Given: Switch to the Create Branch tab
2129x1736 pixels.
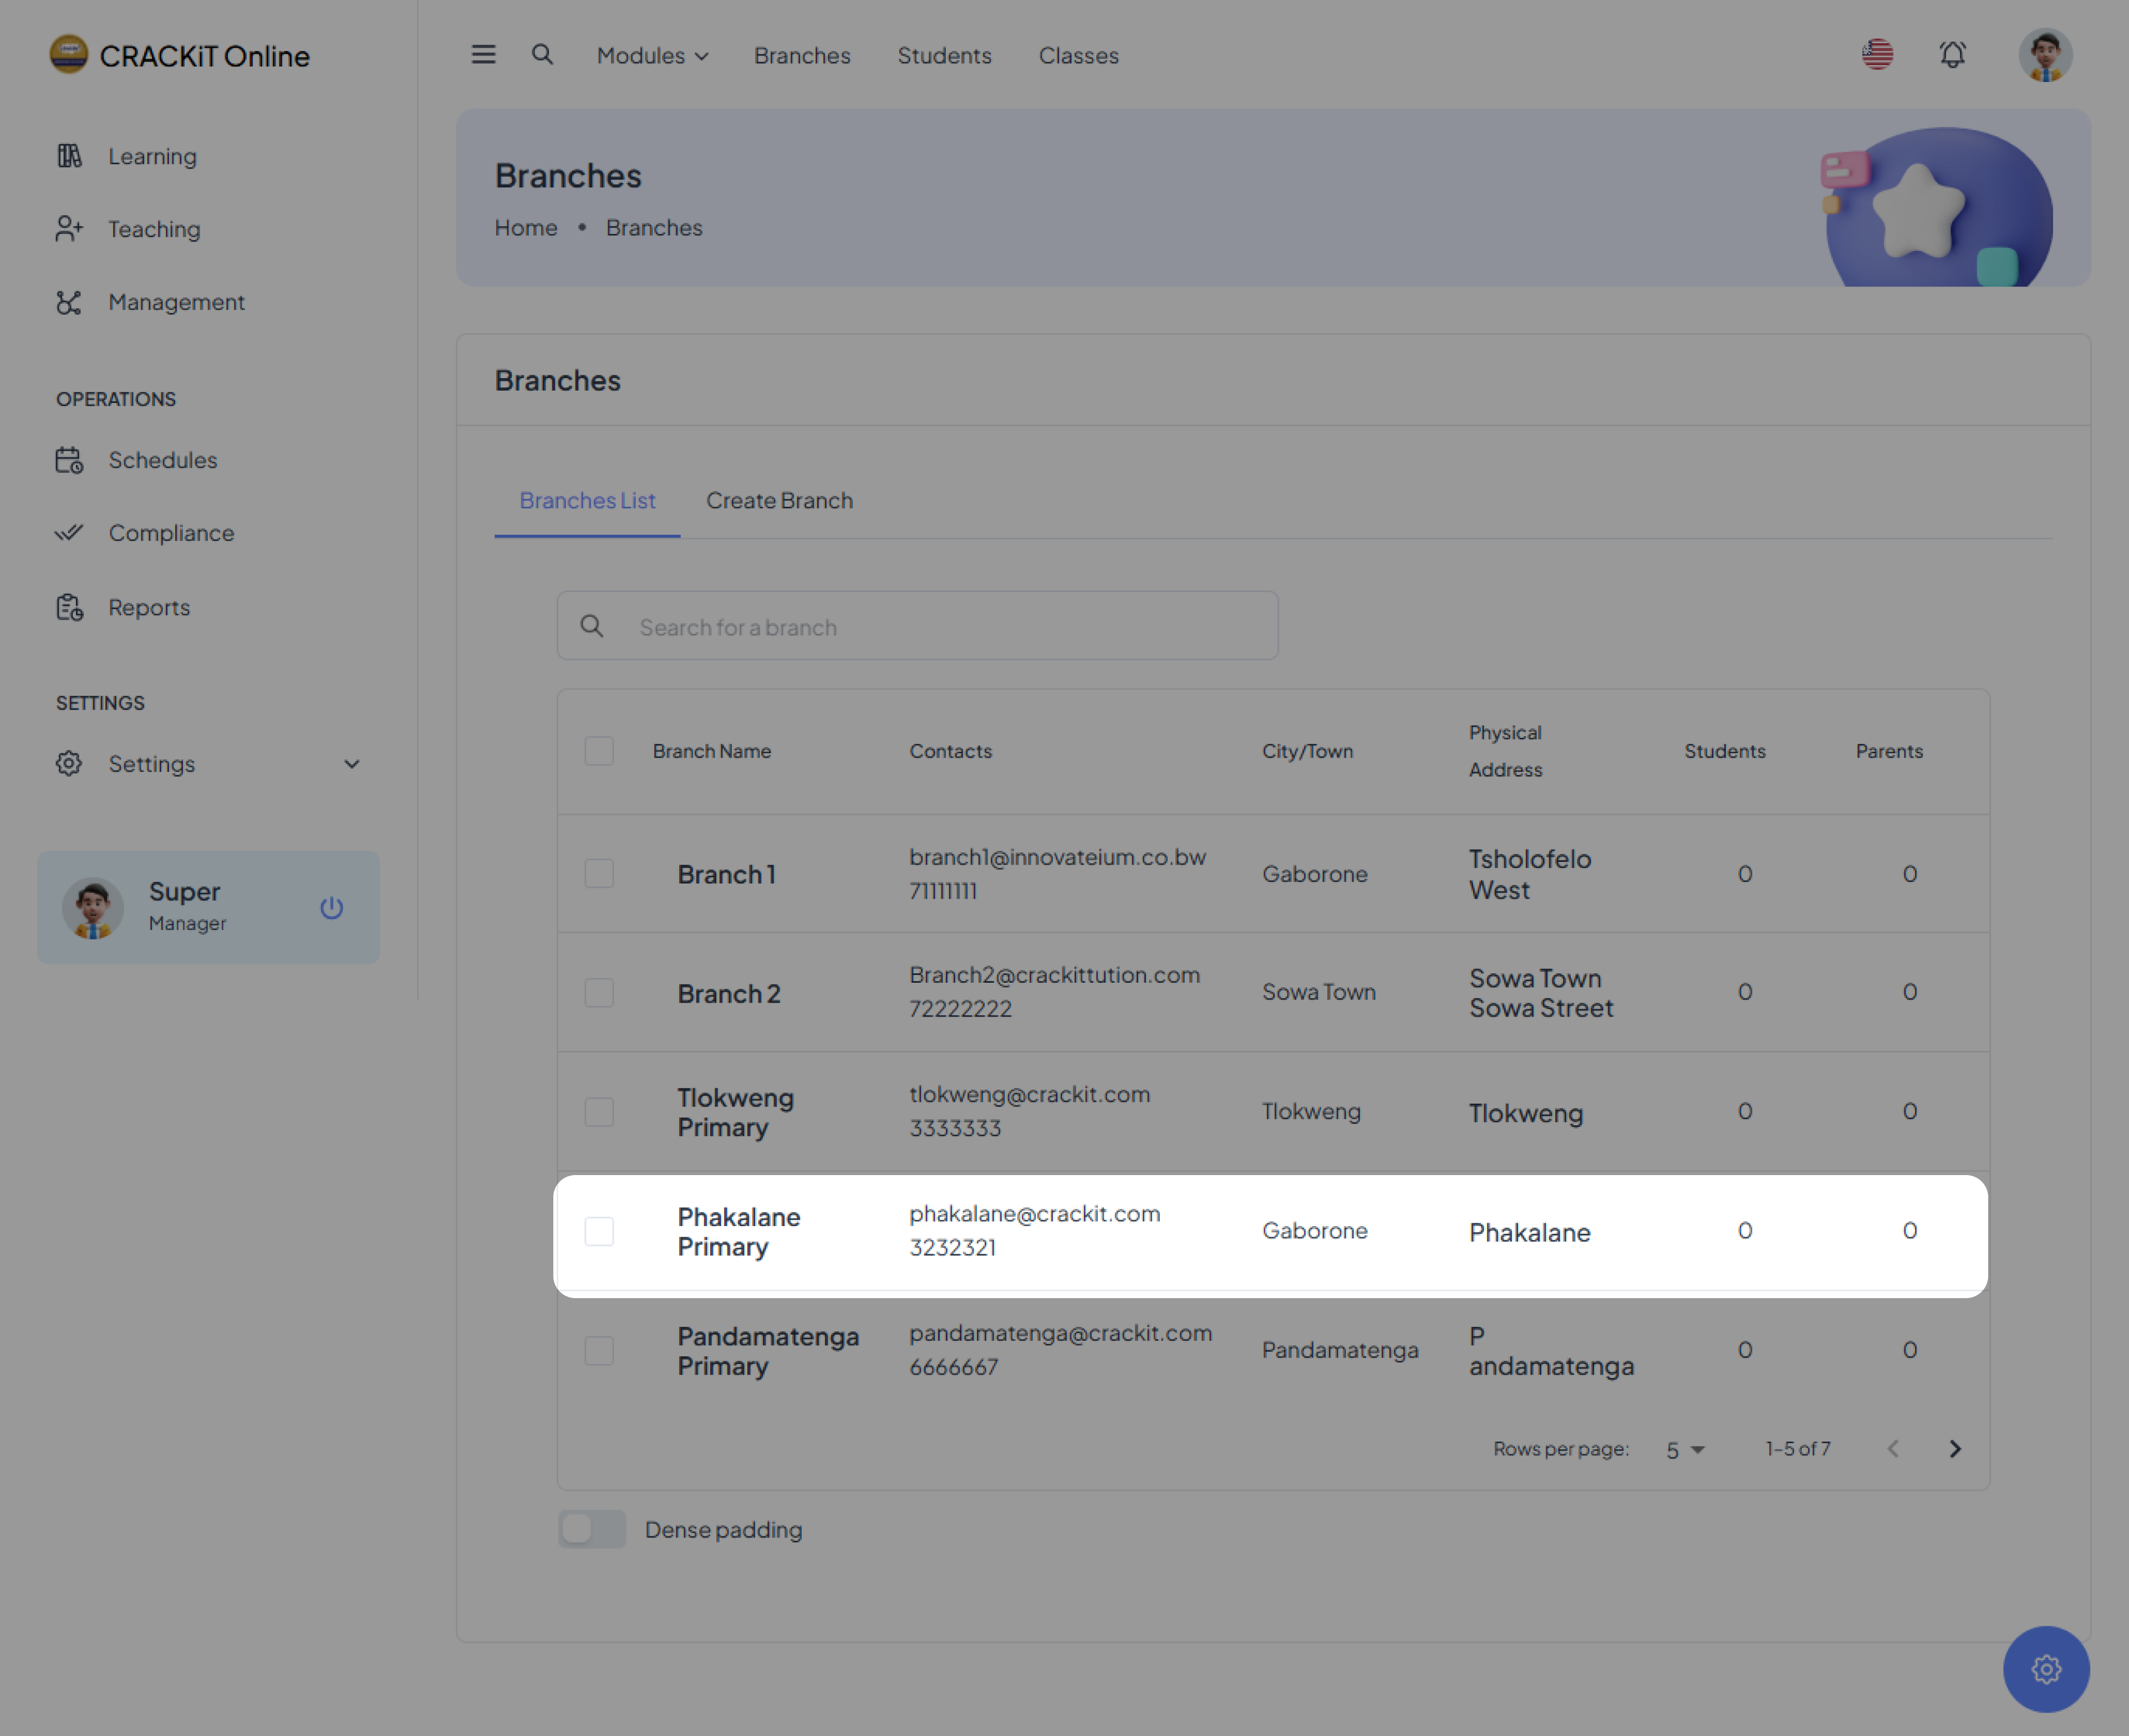Looking at the screenshot, I should point(779,501).
